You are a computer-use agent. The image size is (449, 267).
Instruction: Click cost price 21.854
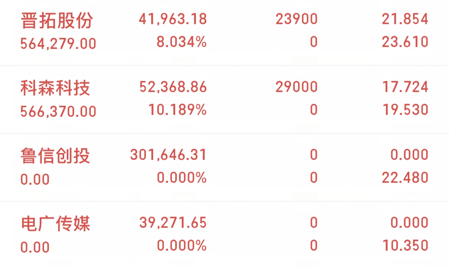[x=405, y=19]
